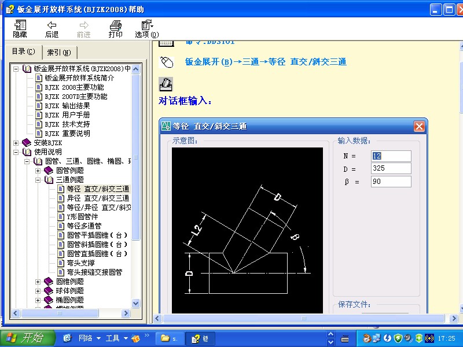Click the system tray clock 17:25
This screenshot has height=347, width=463.
[446, 338]
